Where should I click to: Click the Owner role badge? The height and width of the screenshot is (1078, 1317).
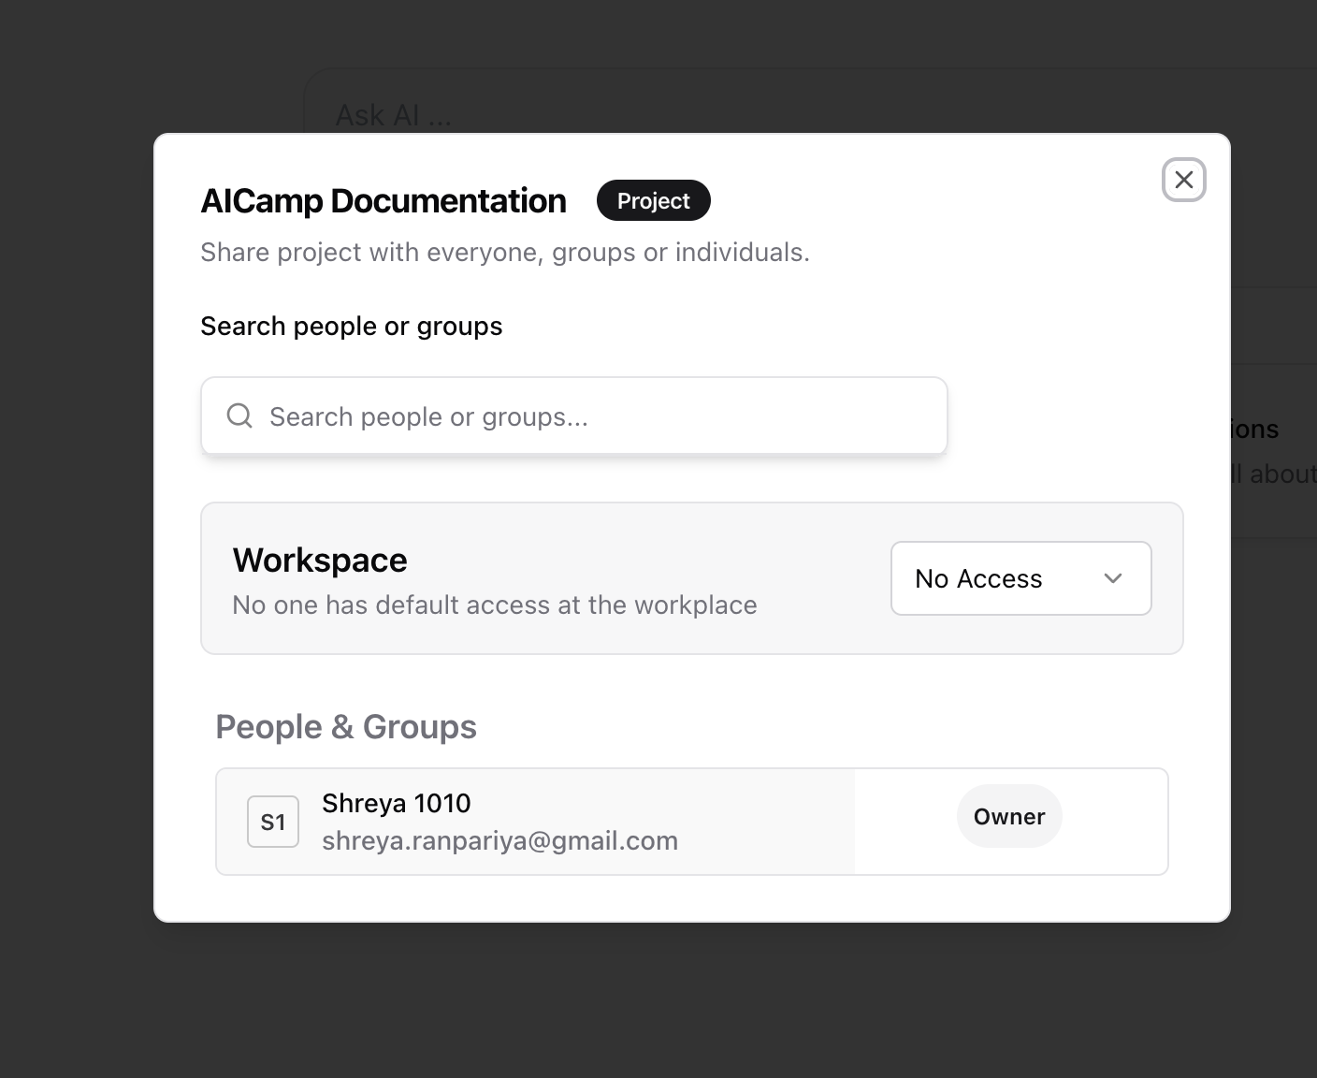pyautogui.click(x=1008, y=816)
